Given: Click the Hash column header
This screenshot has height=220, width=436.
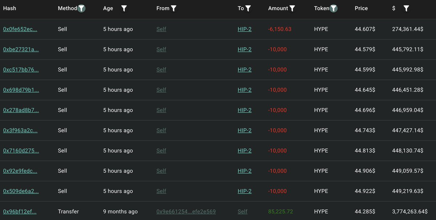Looking at the screenshot, I should pyautogui.click(x=10, y=8).
